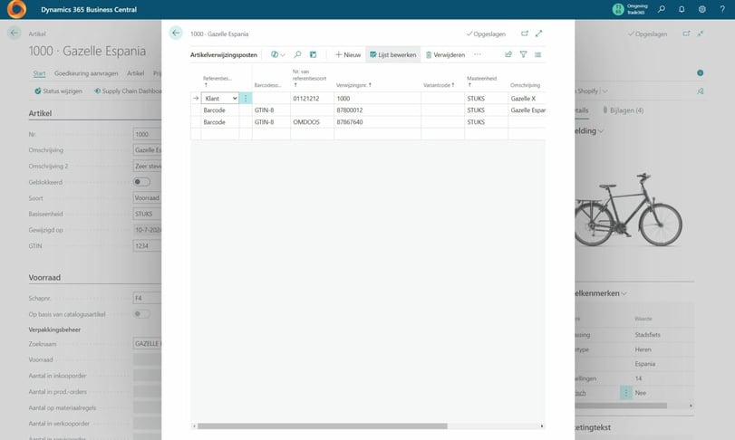Click the Stadsfiets attribute value
Image resolution: width=735 pixels, height=440 pixels.
(x=648, y=335)
